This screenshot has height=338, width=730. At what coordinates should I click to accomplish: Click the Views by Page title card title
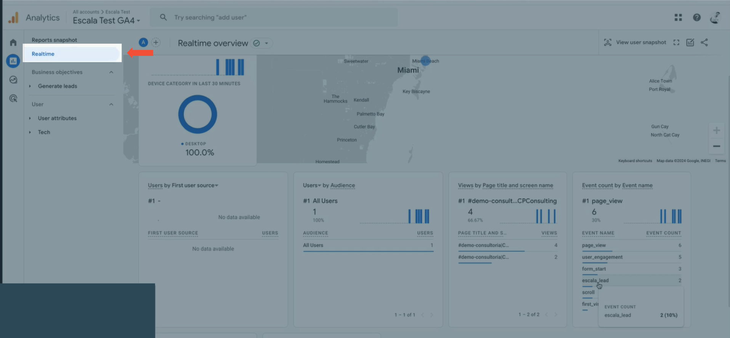coord(505,185)
